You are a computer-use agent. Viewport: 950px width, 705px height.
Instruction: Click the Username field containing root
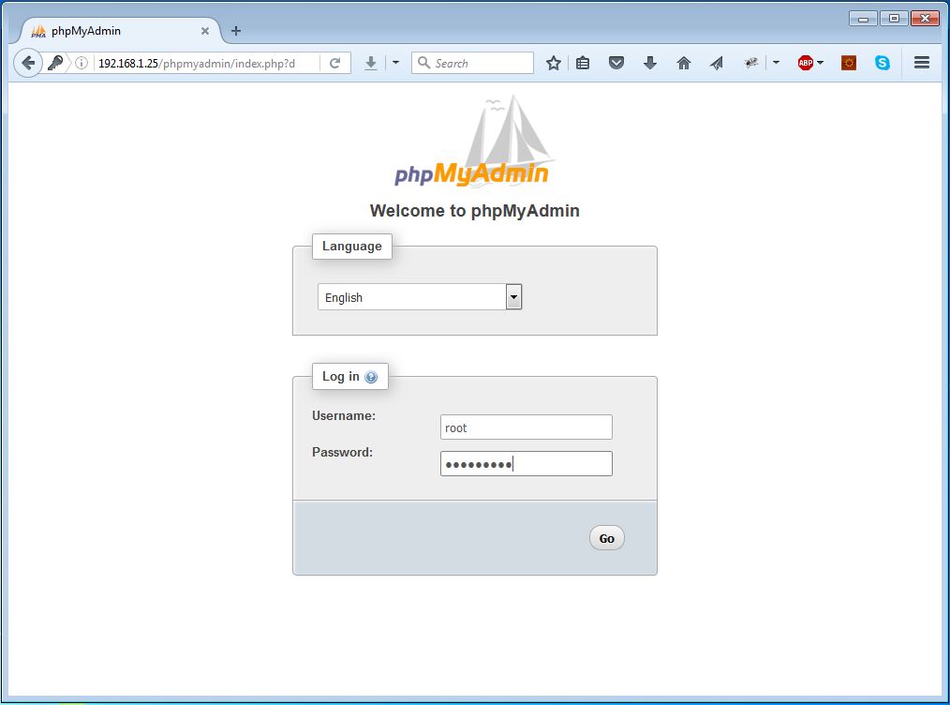click(x=527, y=427)
